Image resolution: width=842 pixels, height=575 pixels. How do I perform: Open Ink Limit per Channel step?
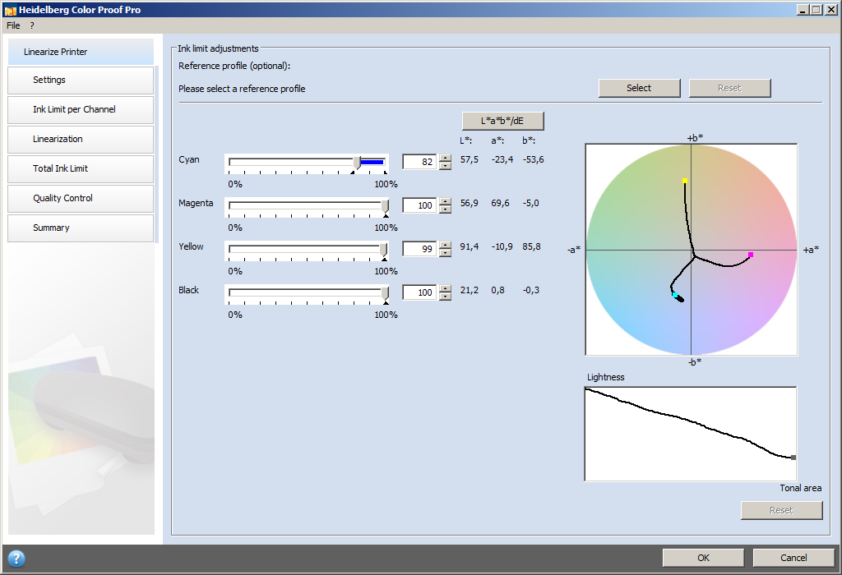(81, 109)
